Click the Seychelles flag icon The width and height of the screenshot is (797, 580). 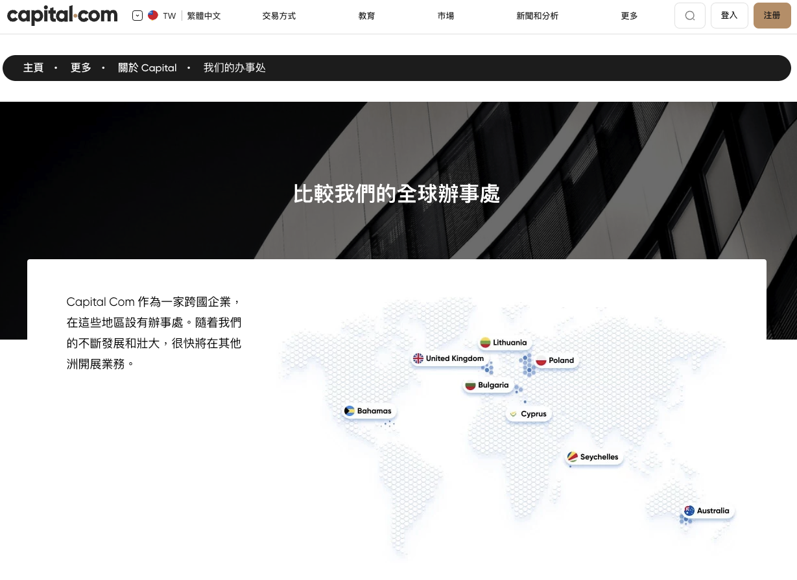572,457
